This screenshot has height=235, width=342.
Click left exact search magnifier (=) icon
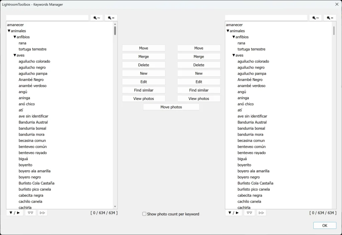click(111, 18)
